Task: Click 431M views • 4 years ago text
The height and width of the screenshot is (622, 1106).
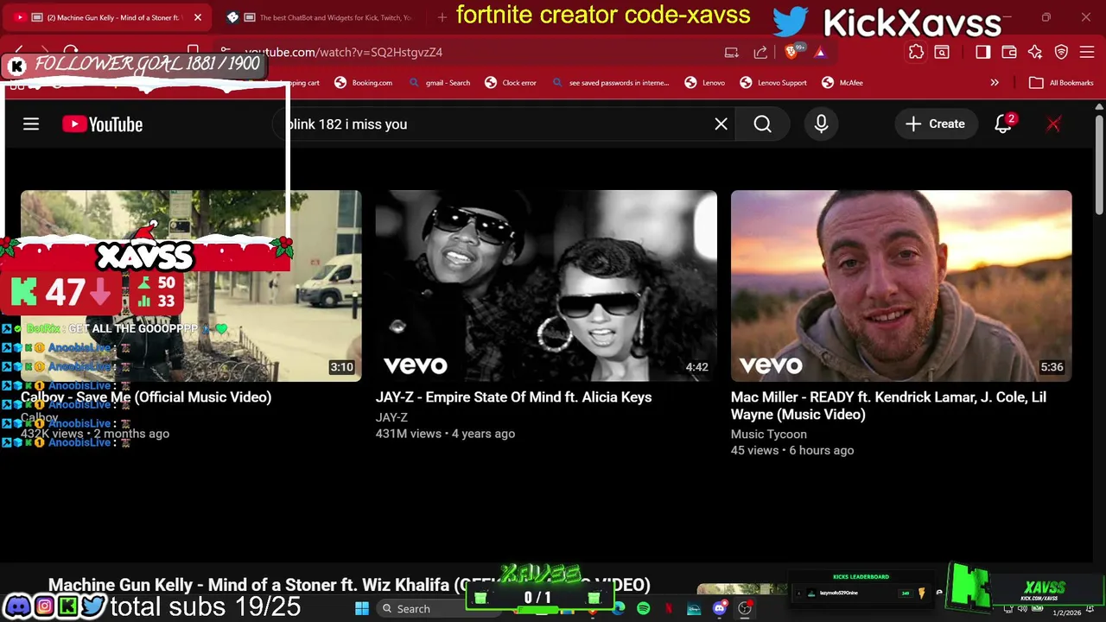Action: pos(445,434)
